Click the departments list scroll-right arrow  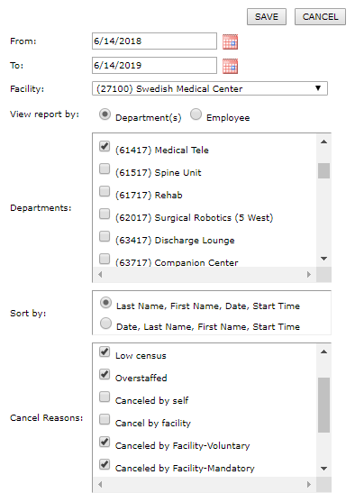(x=308, y=274)
